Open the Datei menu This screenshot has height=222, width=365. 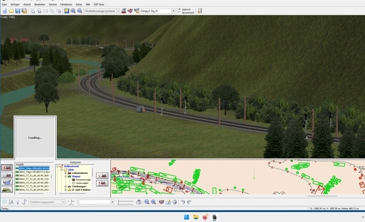point(4,5)
